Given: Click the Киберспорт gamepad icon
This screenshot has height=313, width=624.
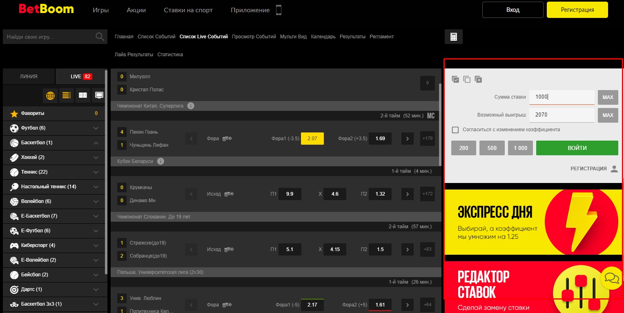Looking at the screenshot, I should tap(14, 245).
